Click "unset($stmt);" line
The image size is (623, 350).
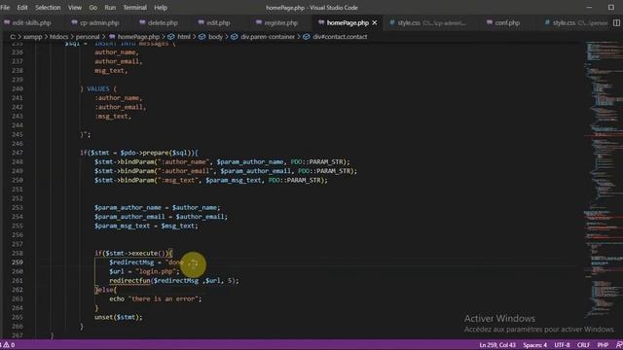[x=118, y=317]
